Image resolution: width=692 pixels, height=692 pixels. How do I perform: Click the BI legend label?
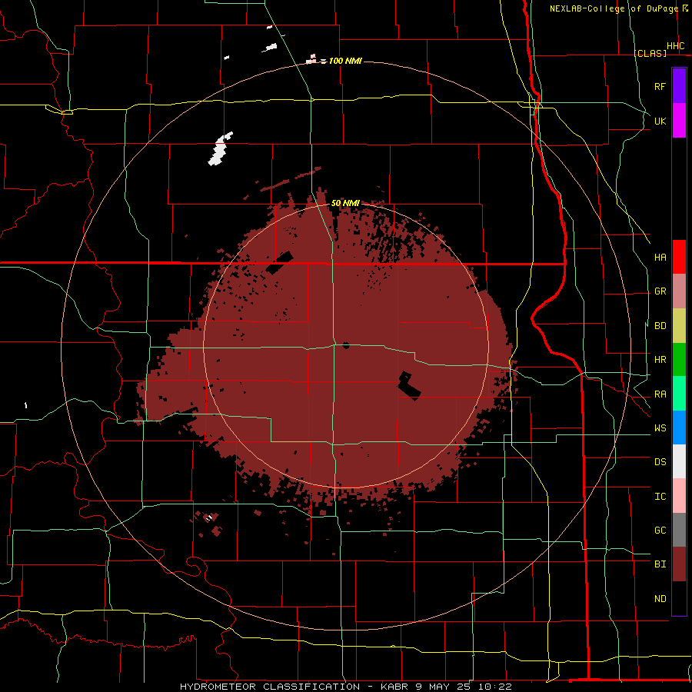click(x=660, y=564)
